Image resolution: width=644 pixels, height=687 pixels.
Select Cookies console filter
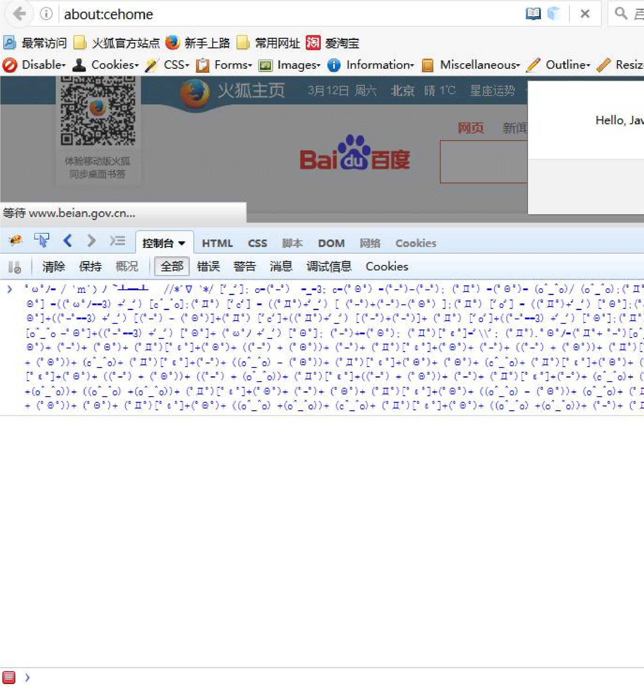coord(387,267)
